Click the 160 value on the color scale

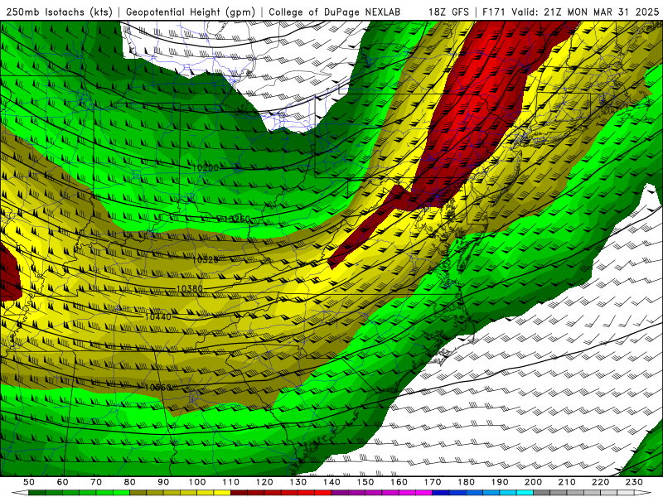coord(399,482)
